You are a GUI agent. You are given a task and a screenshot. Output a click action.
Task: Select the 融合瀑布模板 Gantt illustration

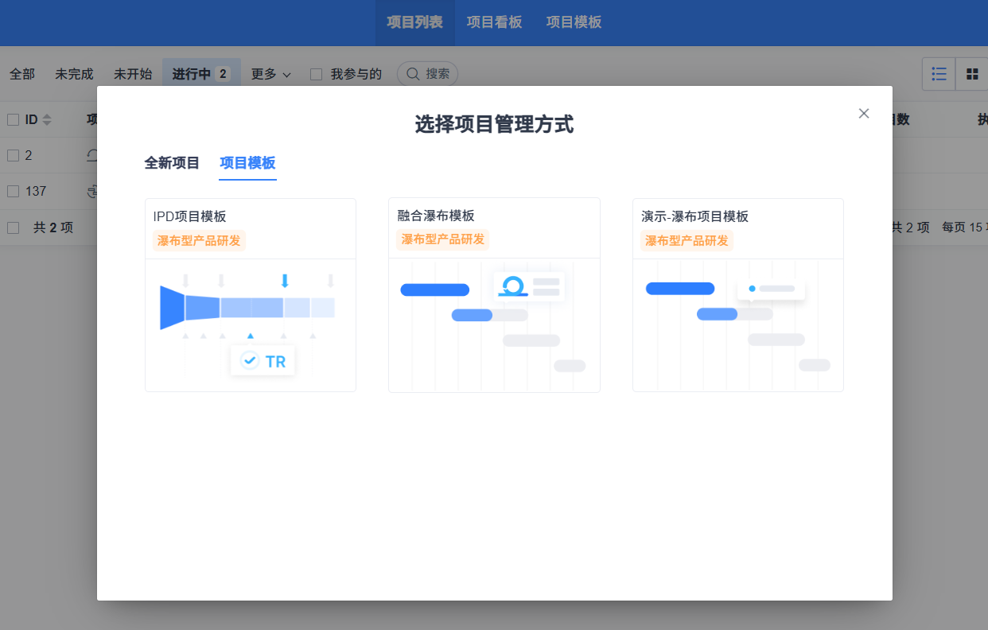point(494,325)
